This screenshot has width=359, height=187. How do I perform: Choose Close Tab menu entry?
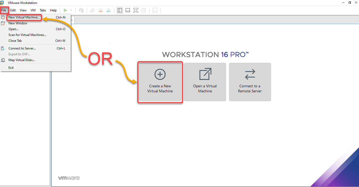click(35, 41)
